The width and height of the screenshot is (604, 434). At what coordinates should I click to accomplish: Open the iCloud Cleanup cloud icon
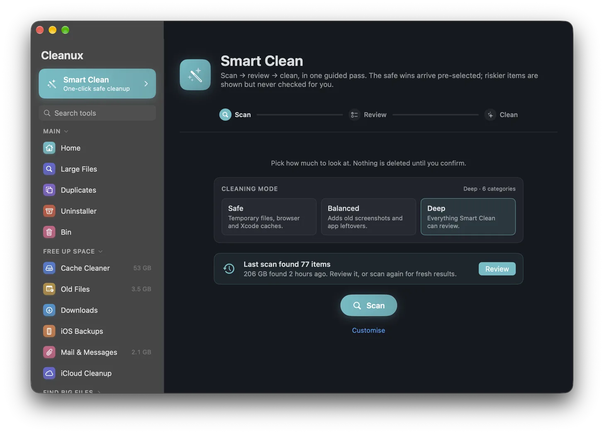49,373
